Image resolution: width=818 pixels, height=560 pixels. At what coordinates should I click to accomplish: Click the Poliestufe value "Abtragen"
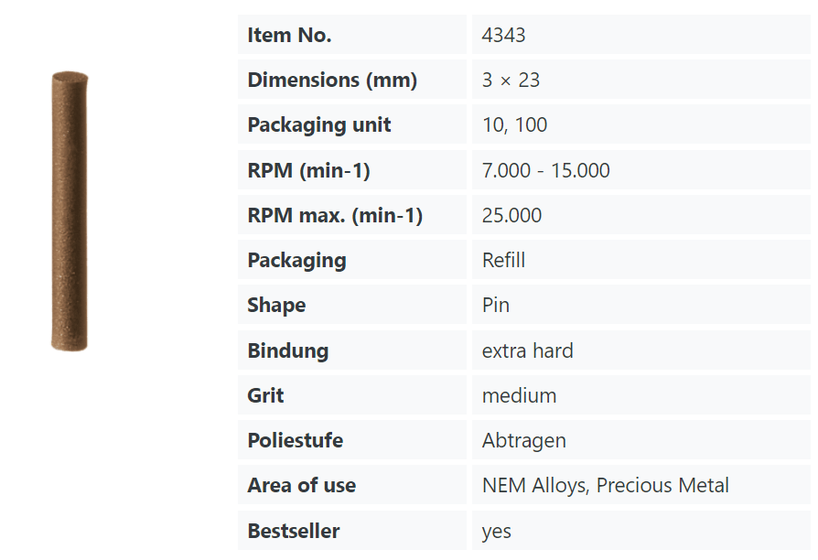tap(523, 440)
